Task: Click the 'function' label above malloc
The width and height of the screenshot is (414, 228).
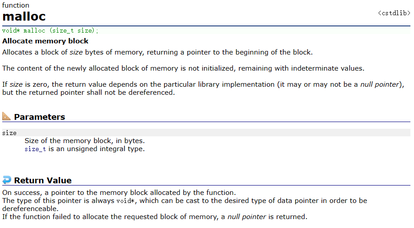Action: (x=16, y=5)
